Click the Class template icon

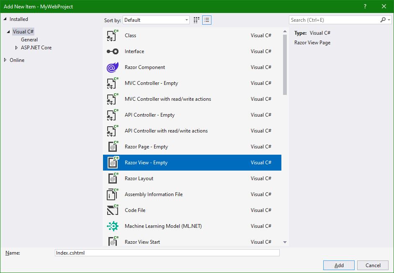pyautogui.click(x=112, y=36)
